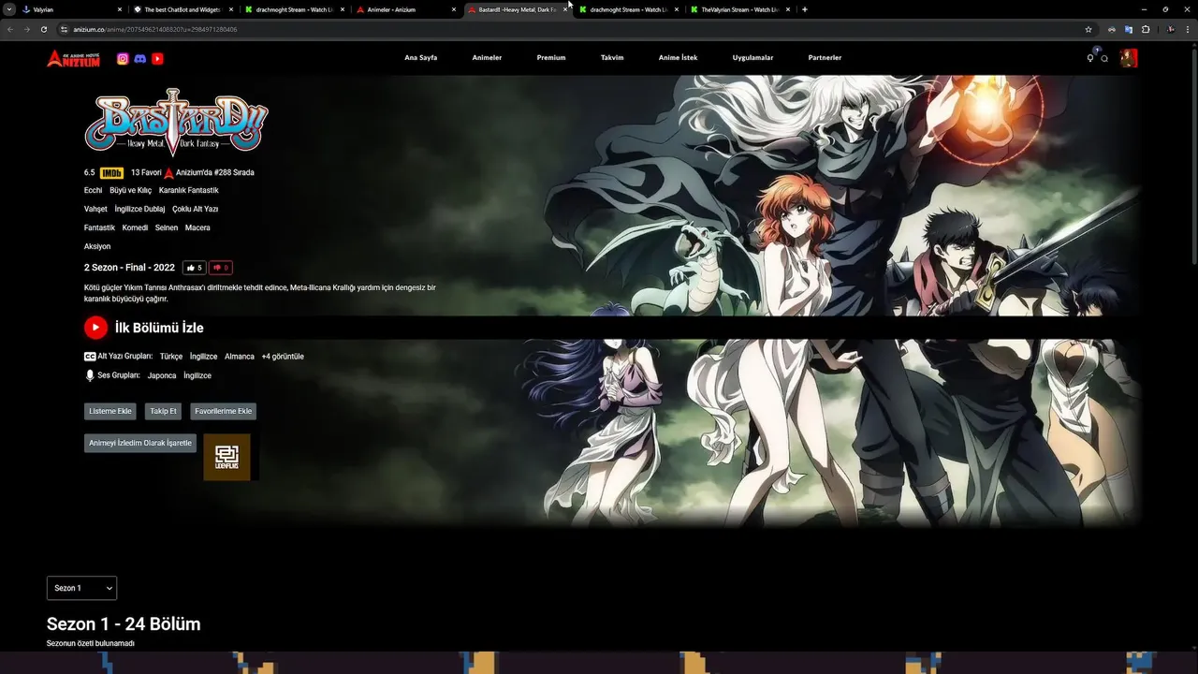Select the İngilizce Dublaj tag

click(x=139, y=209)
